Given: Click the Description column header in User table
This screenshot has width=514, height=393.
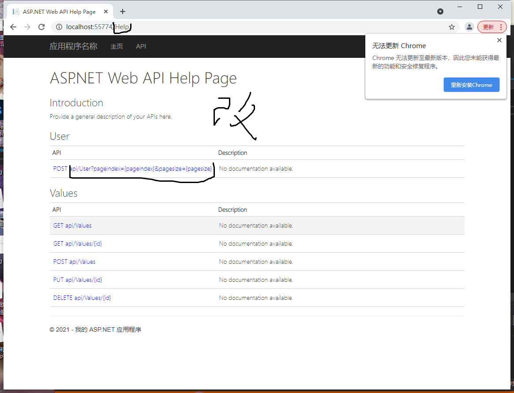Looking at the screenshot, I should pos(233,153).
